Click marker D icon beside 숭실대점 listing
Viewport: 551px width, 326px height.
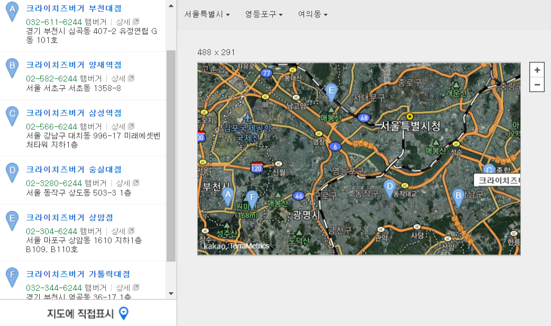click(12, 172)
